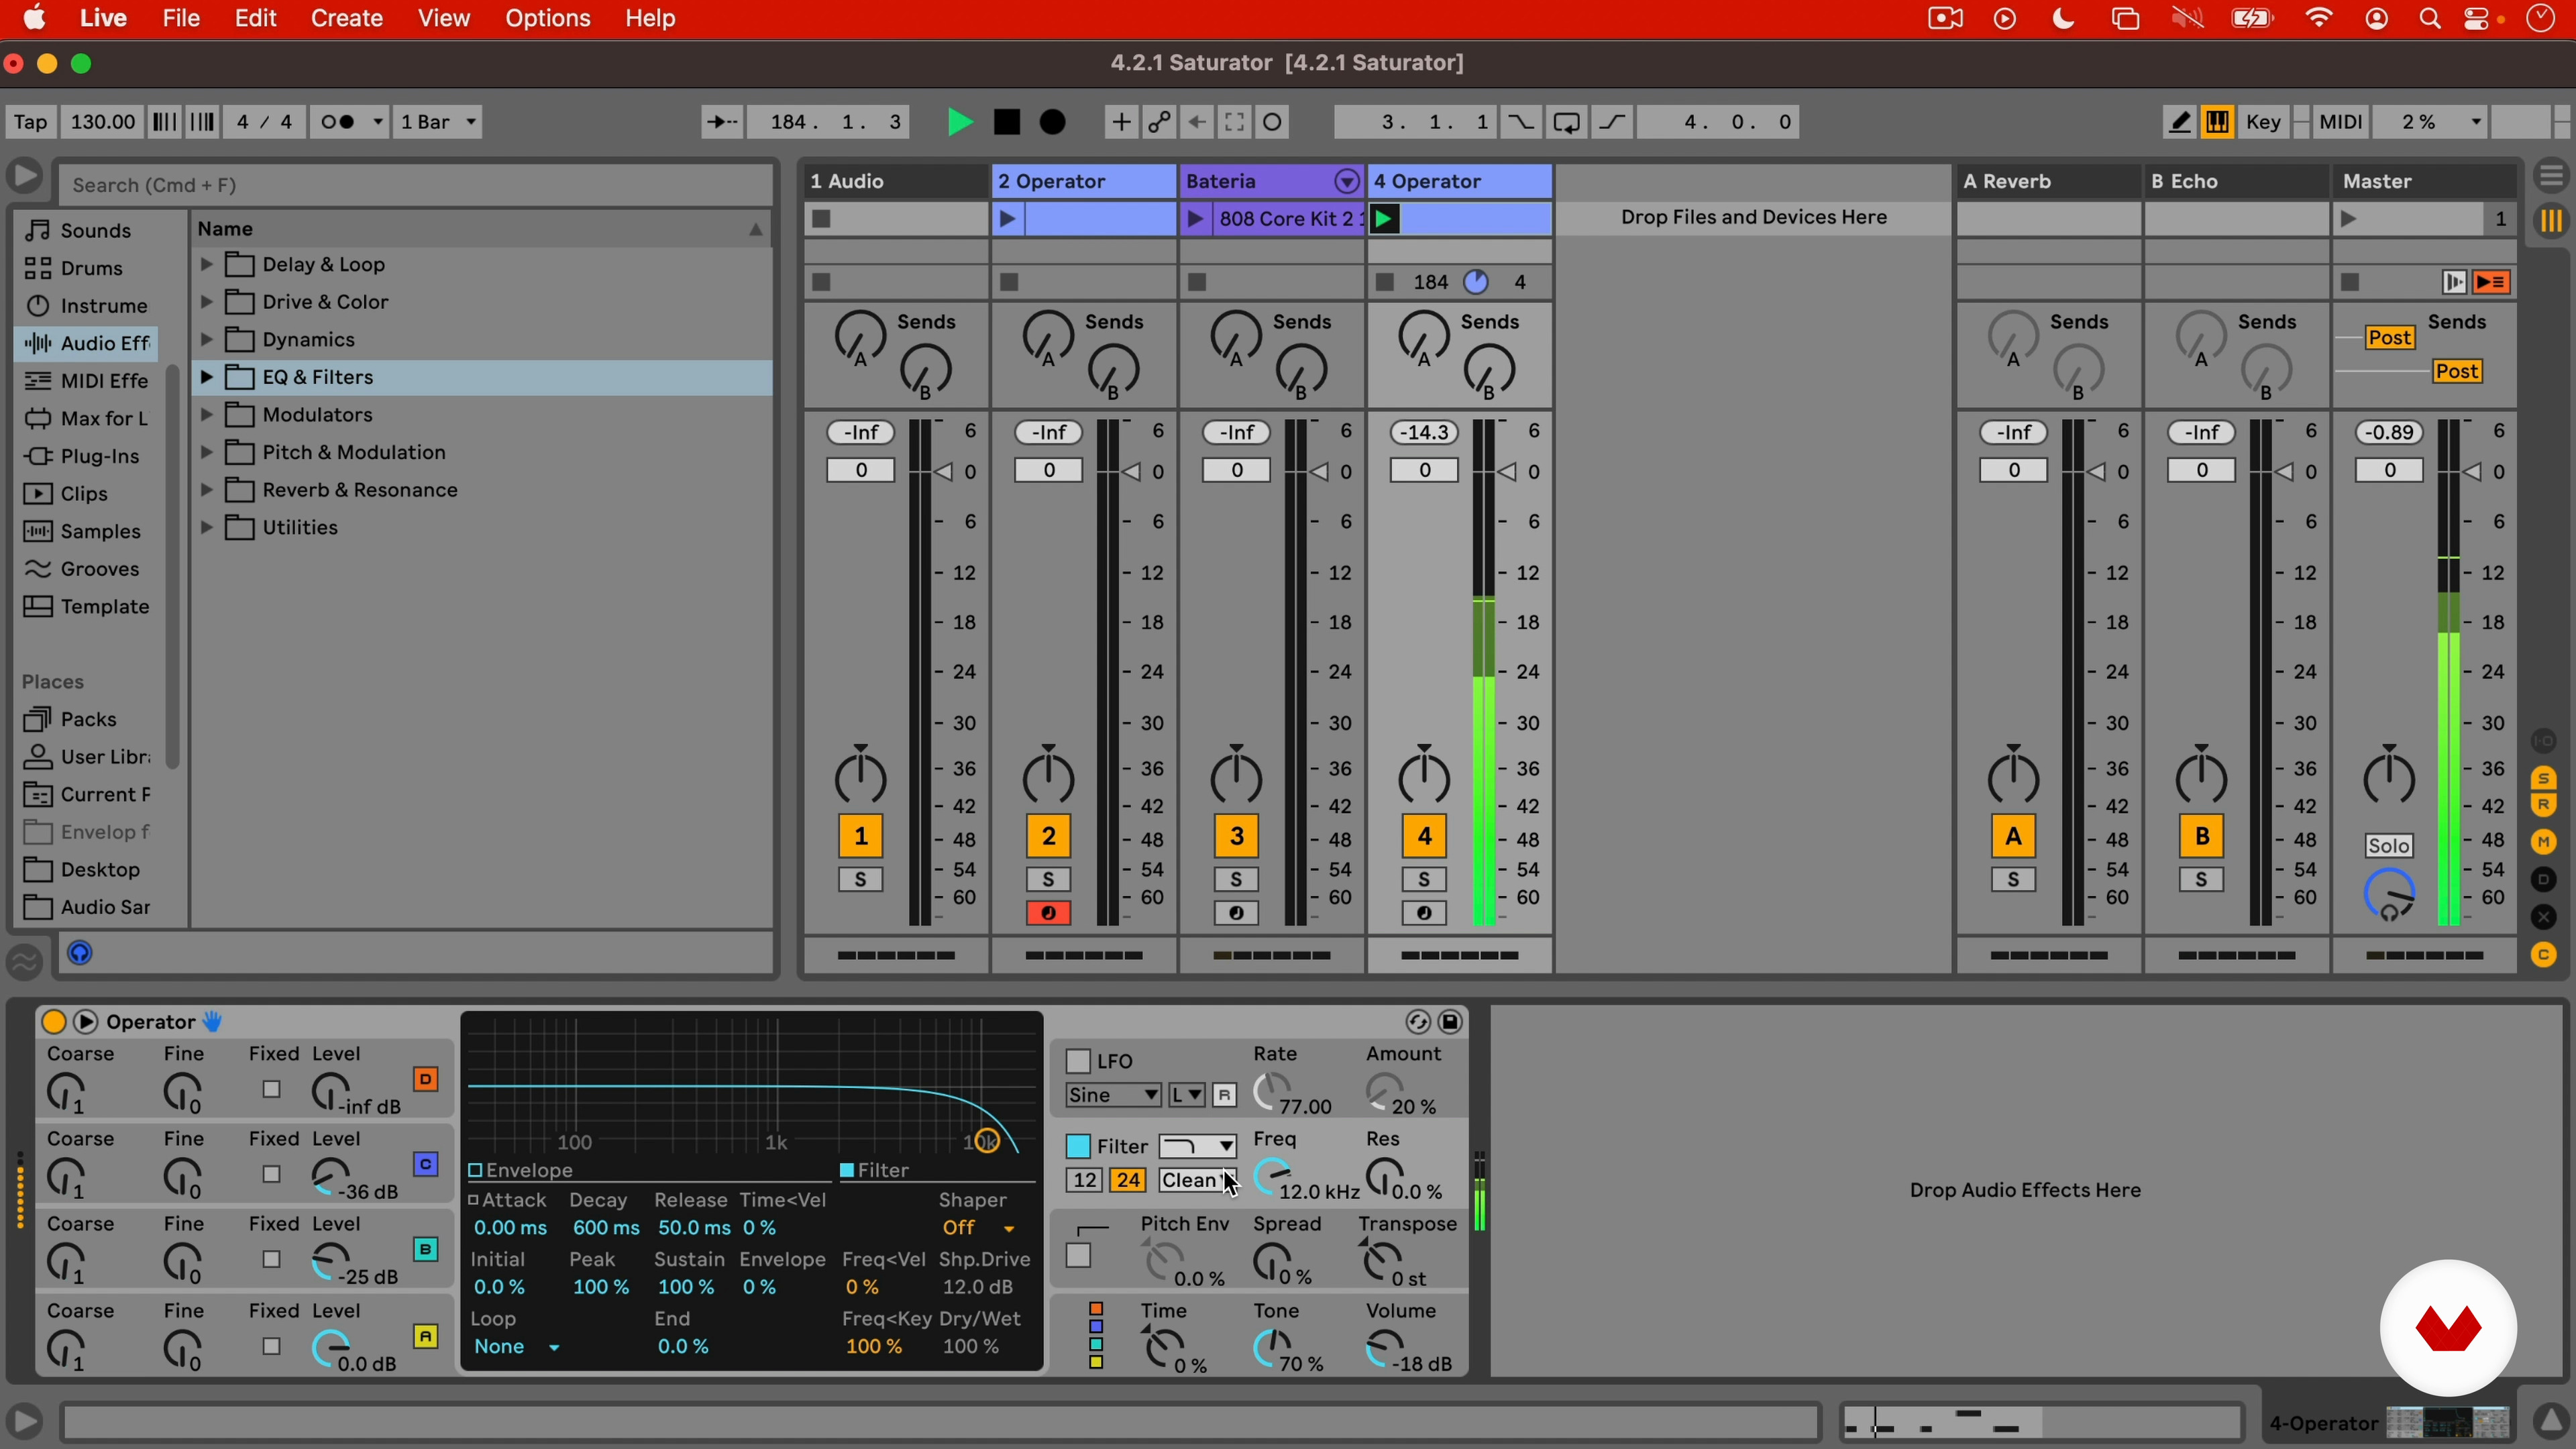Click the Stop button in transport
This screenshot has height=1449, width=2576.
(1007, 122)
